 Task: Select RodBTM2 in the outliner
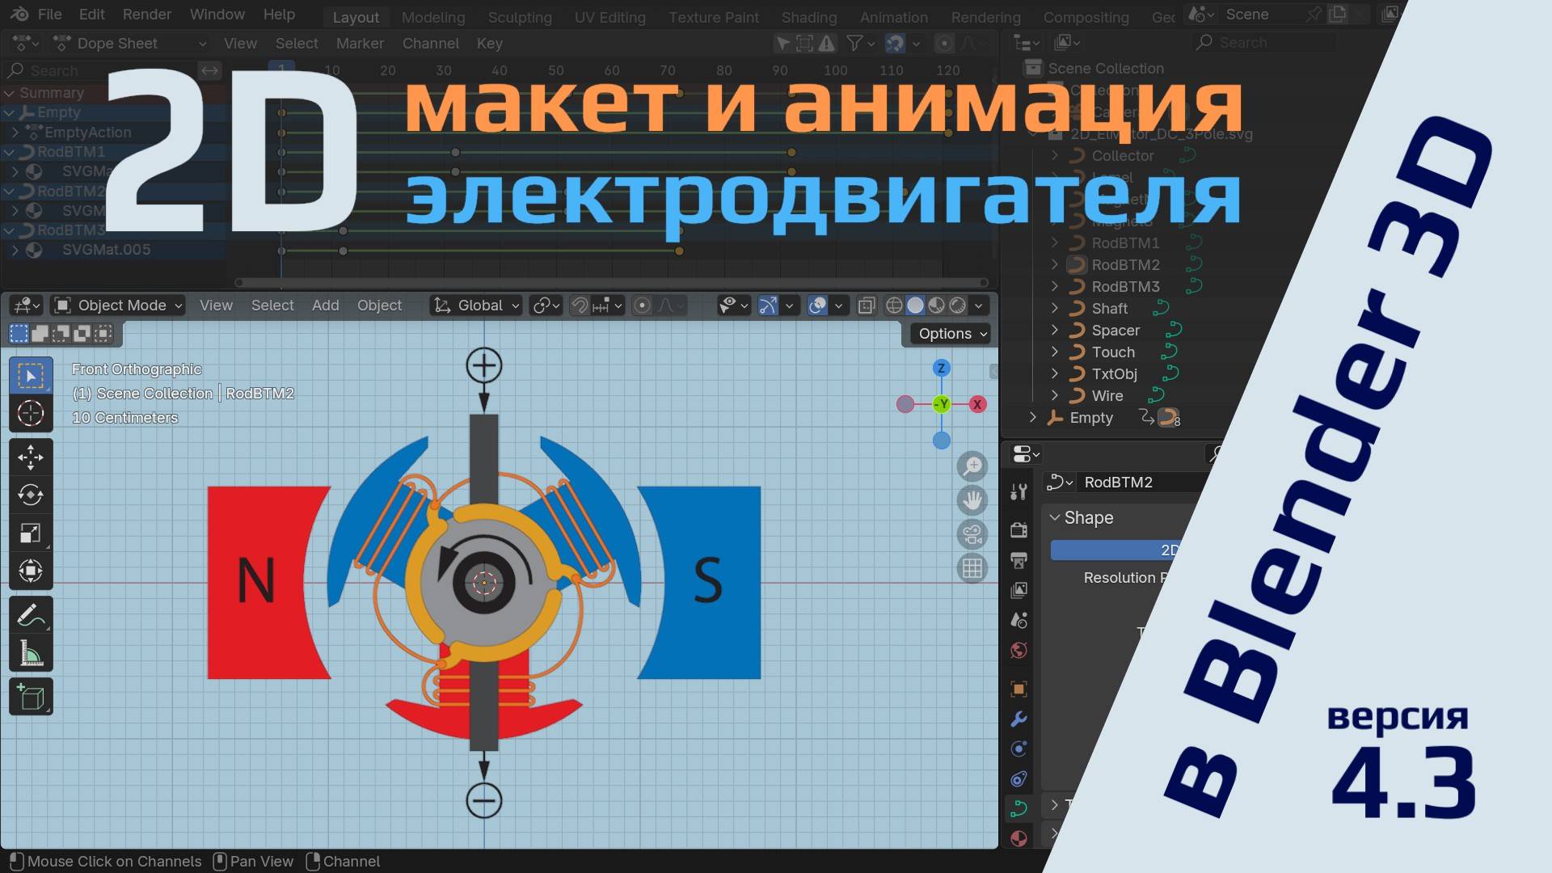(x=1125, y=264)
